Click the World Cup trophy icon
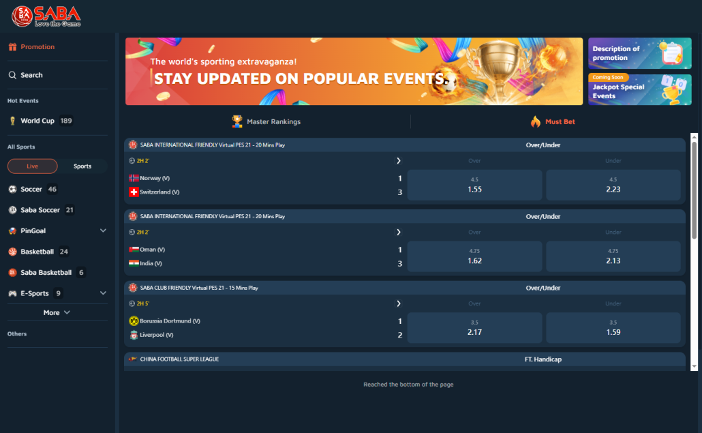The height and width of the screenshot is (433, 702). 12,121
